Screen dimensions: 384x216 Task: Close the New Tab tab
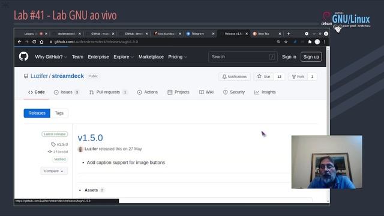[x=280, y=34]
